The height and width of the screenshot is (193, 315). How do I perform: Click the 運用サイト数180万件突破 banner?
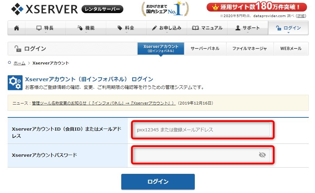coord(256,7)
